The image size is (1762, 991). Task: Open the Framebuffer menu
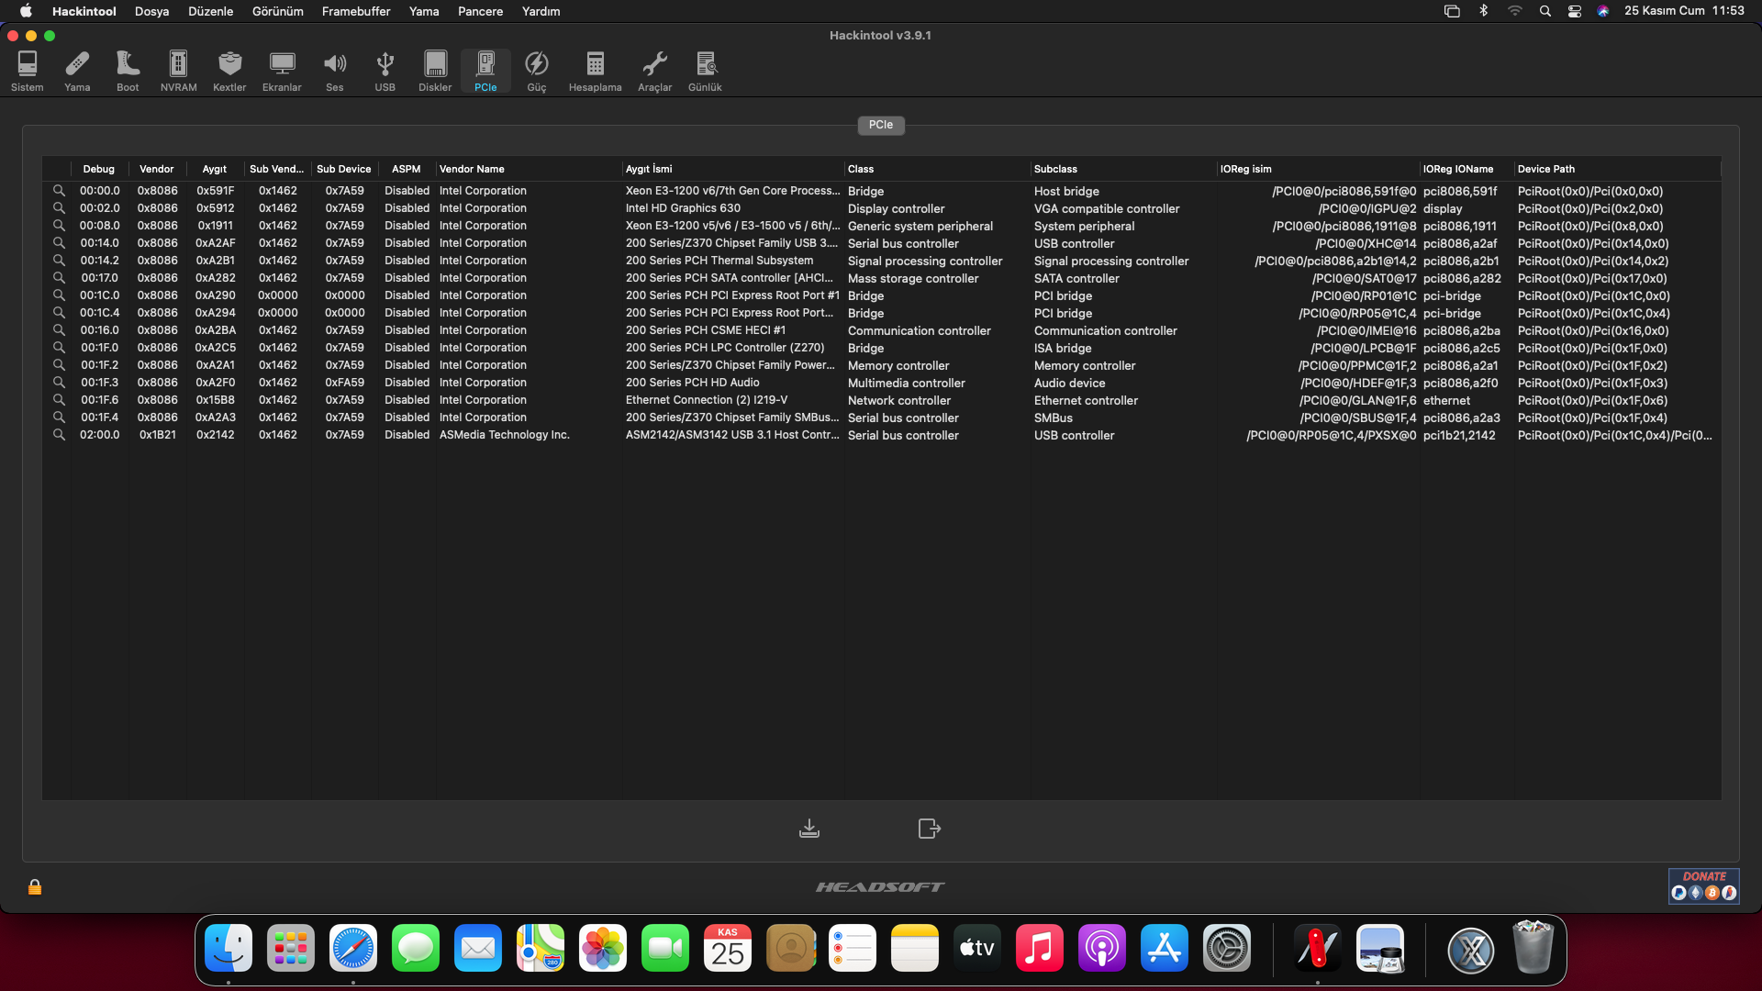pyautogui.click(x=355, y=11)
